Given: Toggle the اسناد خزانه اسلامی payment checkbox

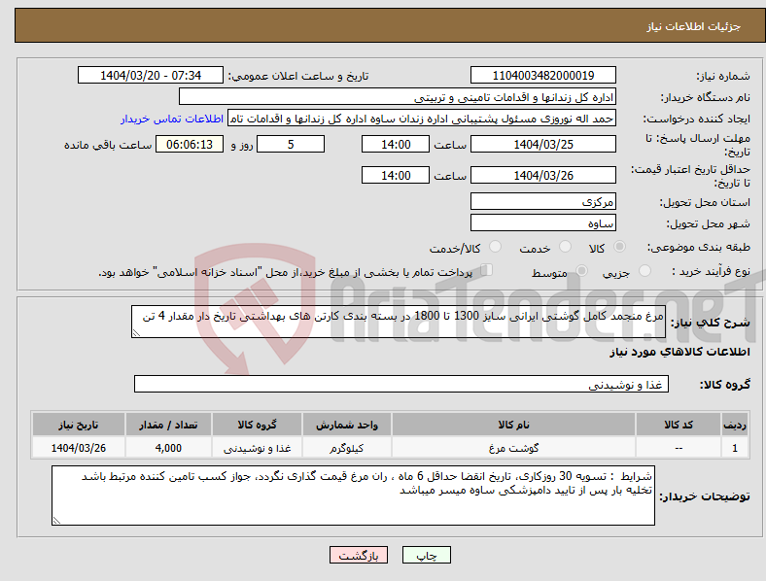Looking at the screenshot, I should tap(487, 270).
